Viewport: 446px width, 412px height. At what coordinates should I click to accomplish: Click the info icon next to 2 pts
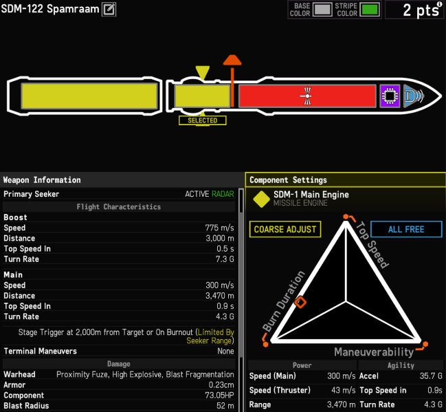439,3
